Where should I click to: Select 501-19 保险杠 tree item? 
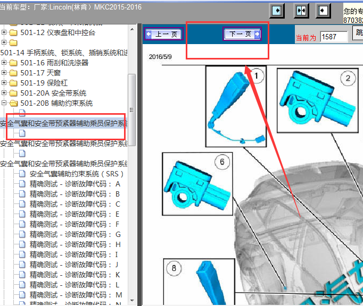[44, 83]
